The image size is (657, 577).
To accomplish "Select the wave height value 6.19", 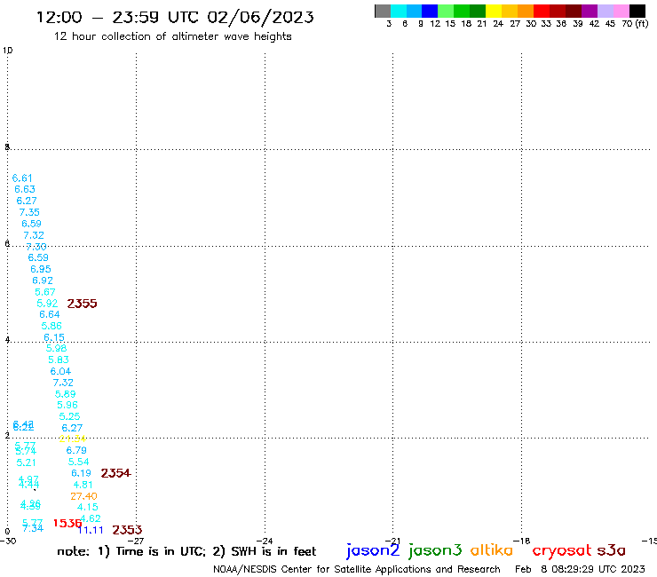I will click(x=82, y=473).
